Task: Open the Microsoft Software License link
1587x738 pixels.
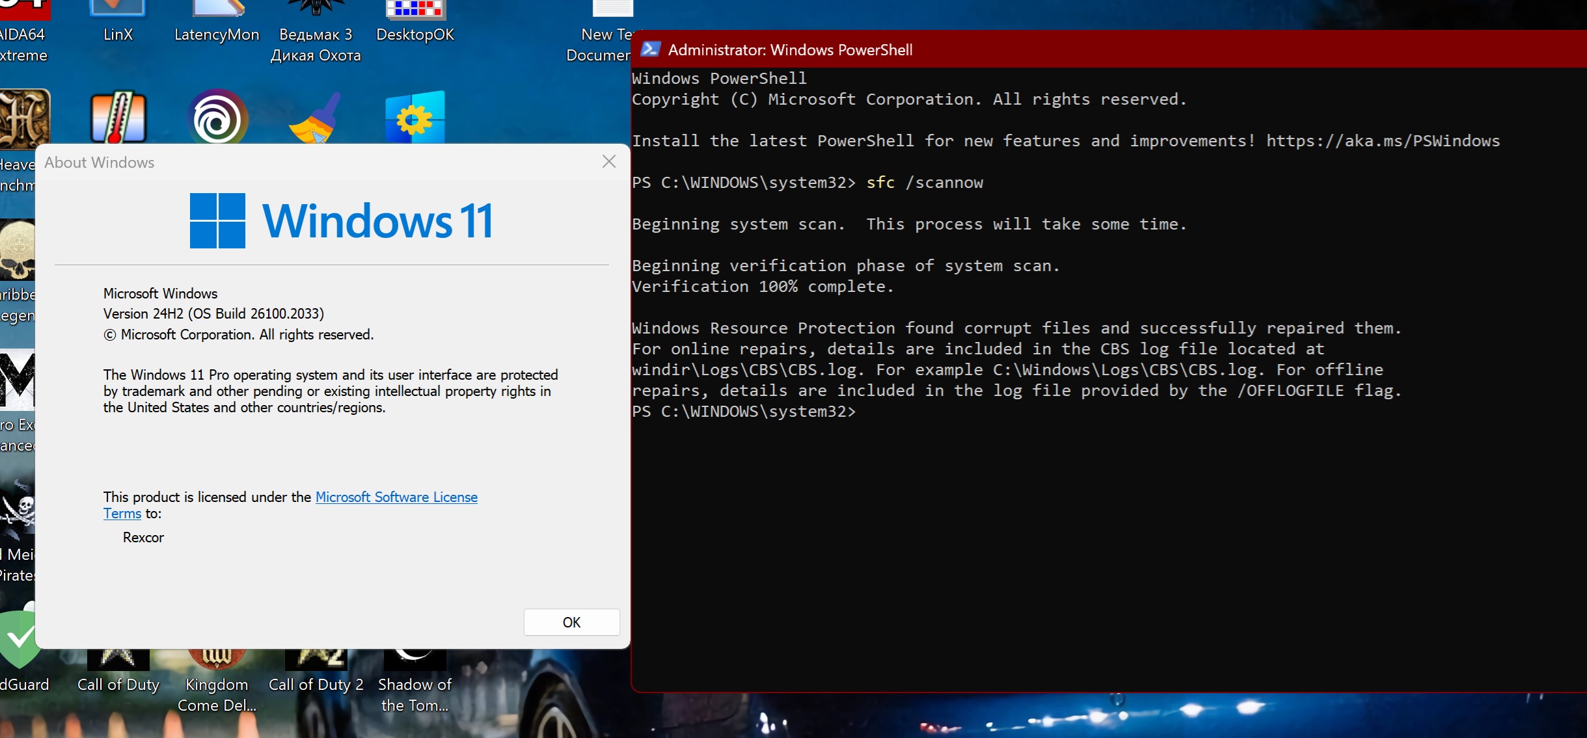Action: (396, 497)
